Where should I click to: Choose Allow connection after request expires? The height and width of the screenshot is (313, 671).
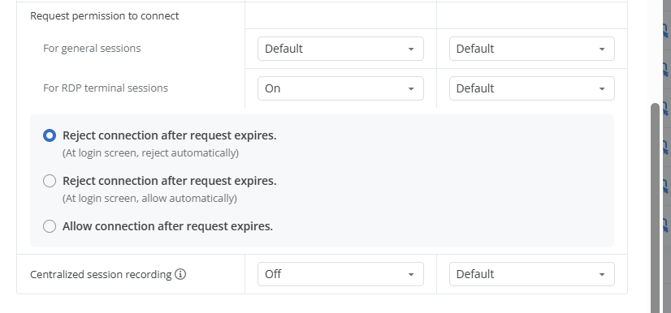(50, 226)
